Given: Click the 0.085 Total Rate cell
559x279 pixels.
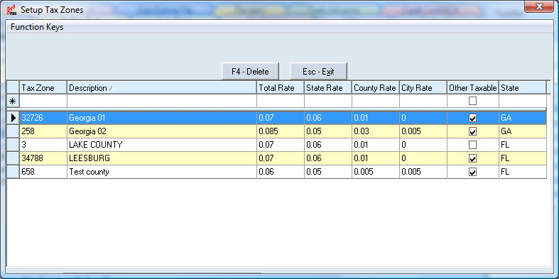Looking at the screenshot, I should [x=281, y=131].
